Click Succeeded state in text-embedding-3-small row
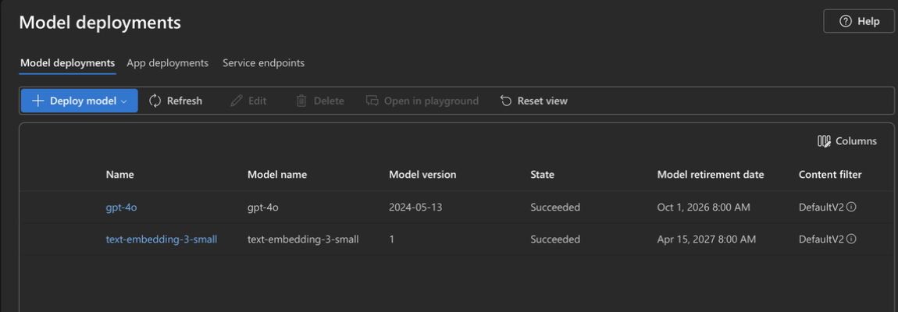The height and width of the screenshot is (312, 898). [x=555, y=239]
